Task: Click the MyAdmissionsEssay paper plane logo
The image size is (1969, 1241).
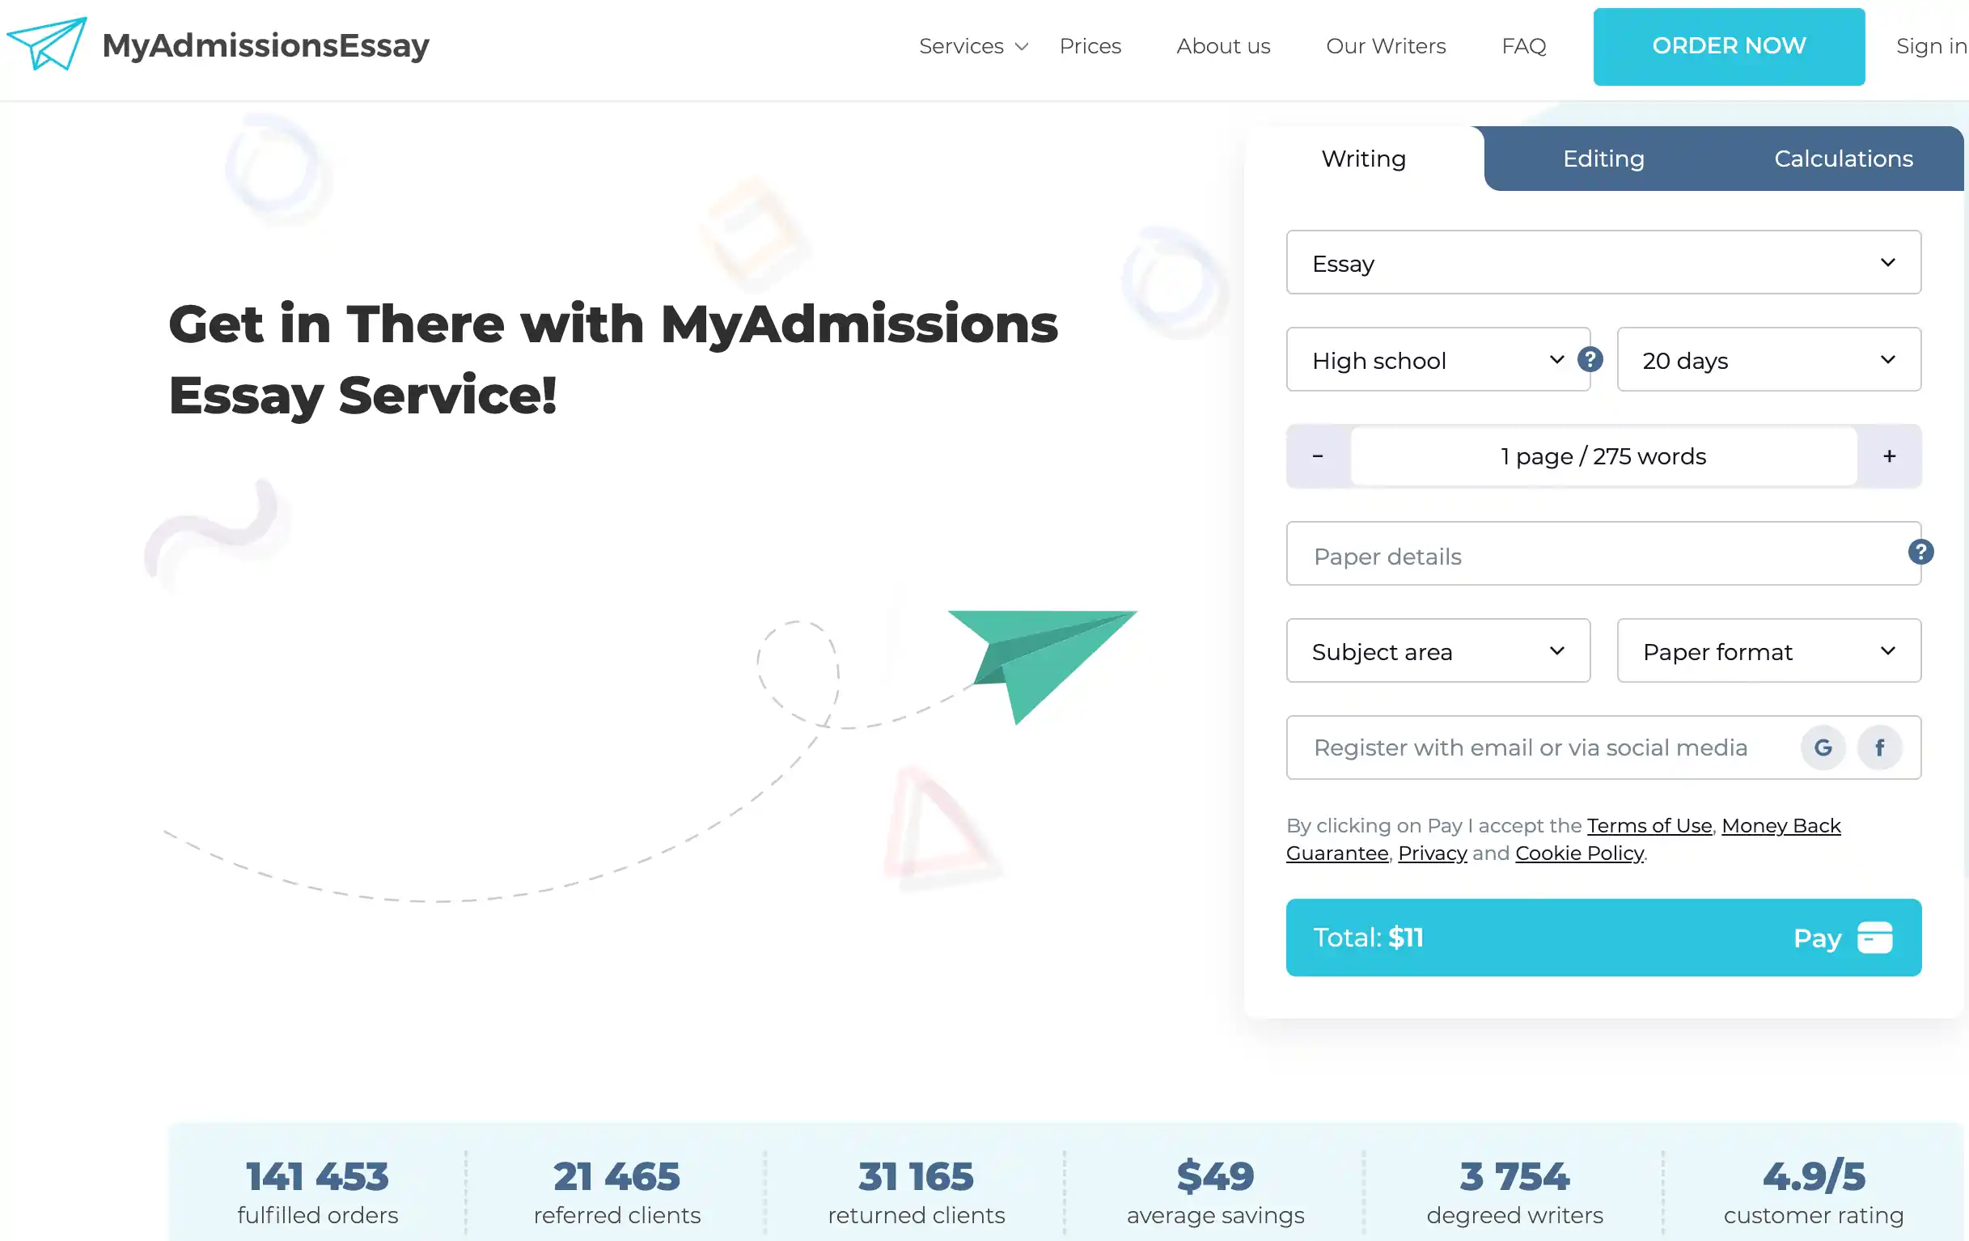Action: 47,44
